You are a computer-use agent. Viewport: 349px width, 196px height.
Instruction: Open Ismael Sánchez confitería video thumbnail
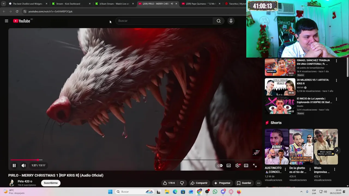[x=280, y=67]
